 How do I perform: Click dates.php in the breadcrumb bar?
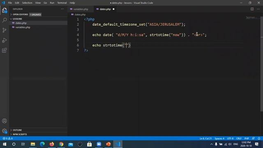(x=80, y=15)
